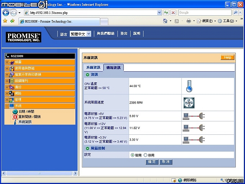
Task: Click the orange Help button
Action: click(x=227, y=57)
